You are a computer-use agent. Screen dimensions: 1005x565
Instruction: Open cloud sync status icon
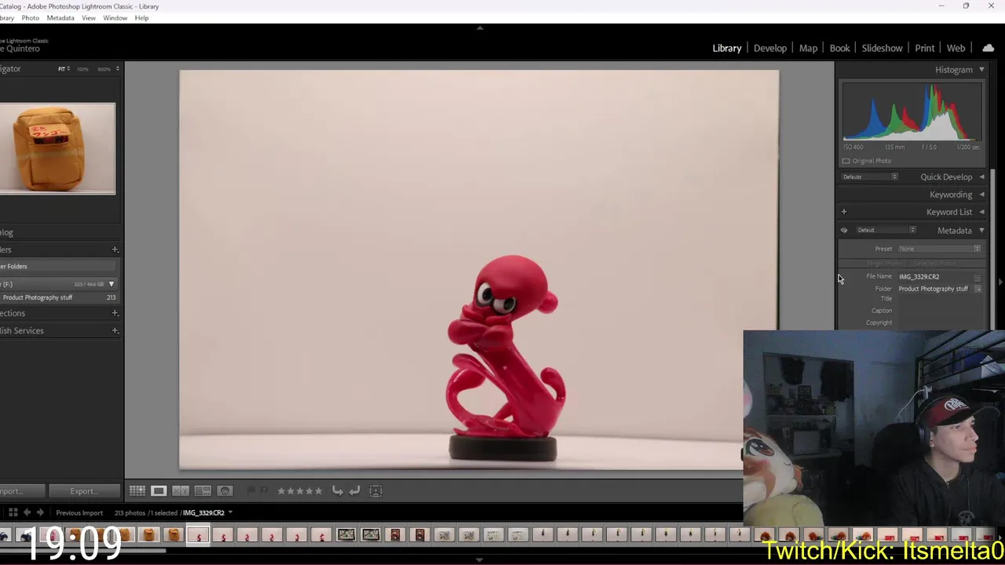(x=988, y=48)
